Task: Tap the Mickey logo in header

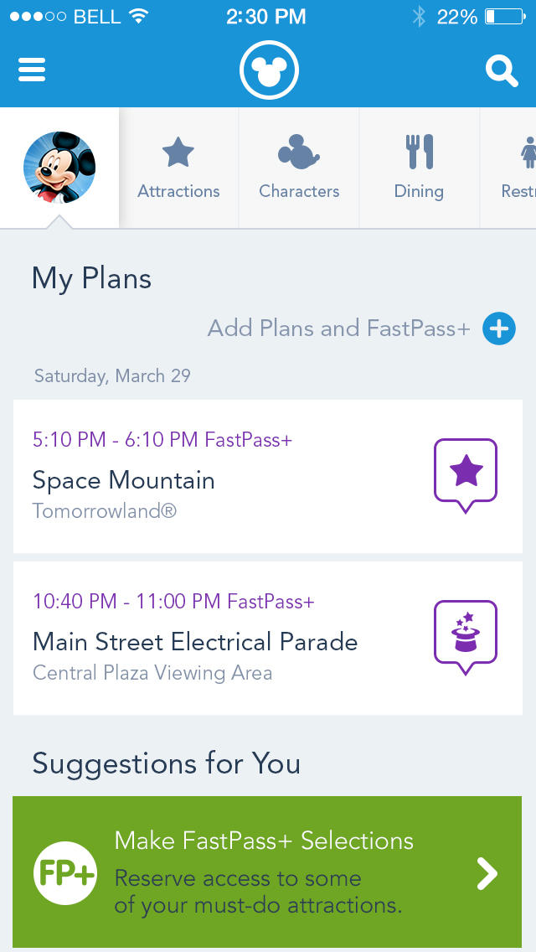Action: [269, 71]
